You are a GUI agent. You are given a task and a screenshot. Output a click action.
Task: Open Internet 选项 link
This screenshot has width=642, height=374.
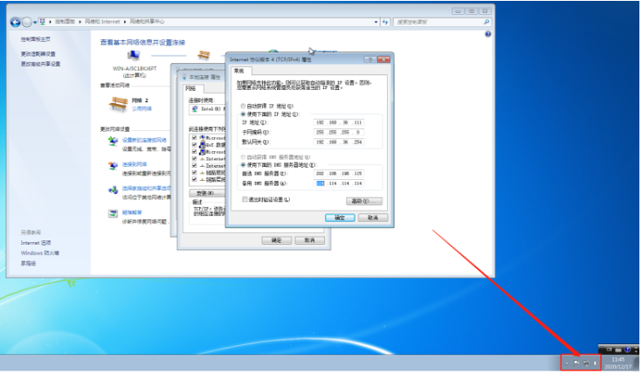click(x=36, y=243)
